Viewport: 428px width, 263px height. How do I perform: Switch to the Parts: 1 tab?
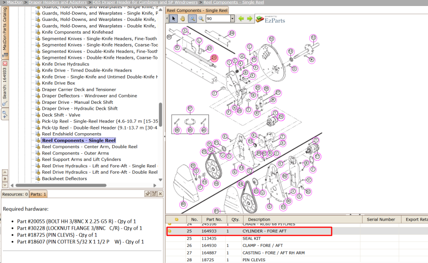(38, 194)
